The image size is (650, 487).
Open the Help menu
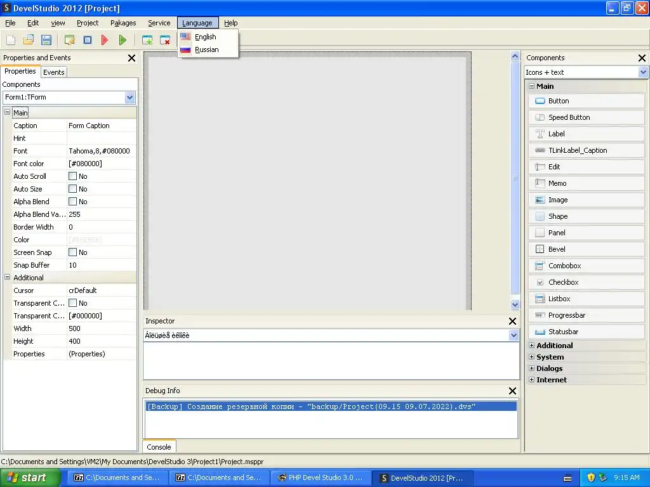click(x=231, y=23)
